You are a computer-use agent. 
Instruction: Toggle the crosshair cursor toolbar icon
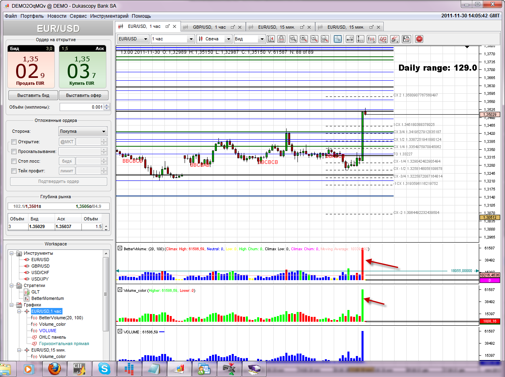pos(337,39)
